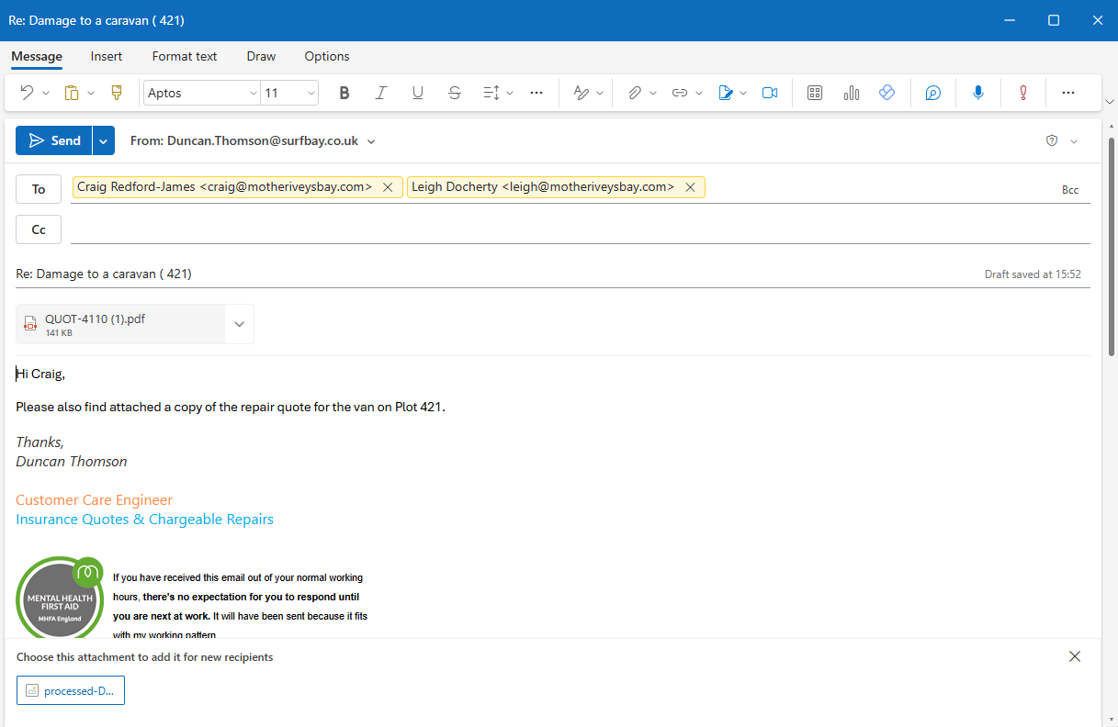
Task: Mark message high importance with exclamation icon
Action: (1022, 93)
